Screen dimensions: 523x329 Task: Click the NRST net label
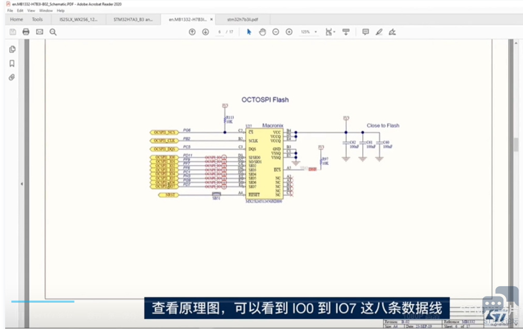(x=169, y=195)
